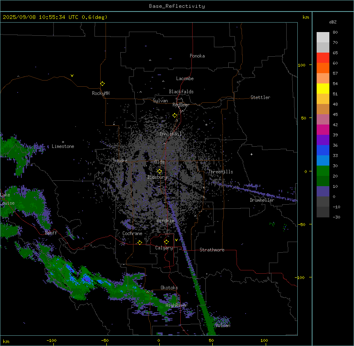The height and width of the screenshot is (346, 354).
Task: Click the Didsbury city label
Action: coord(157,177)
